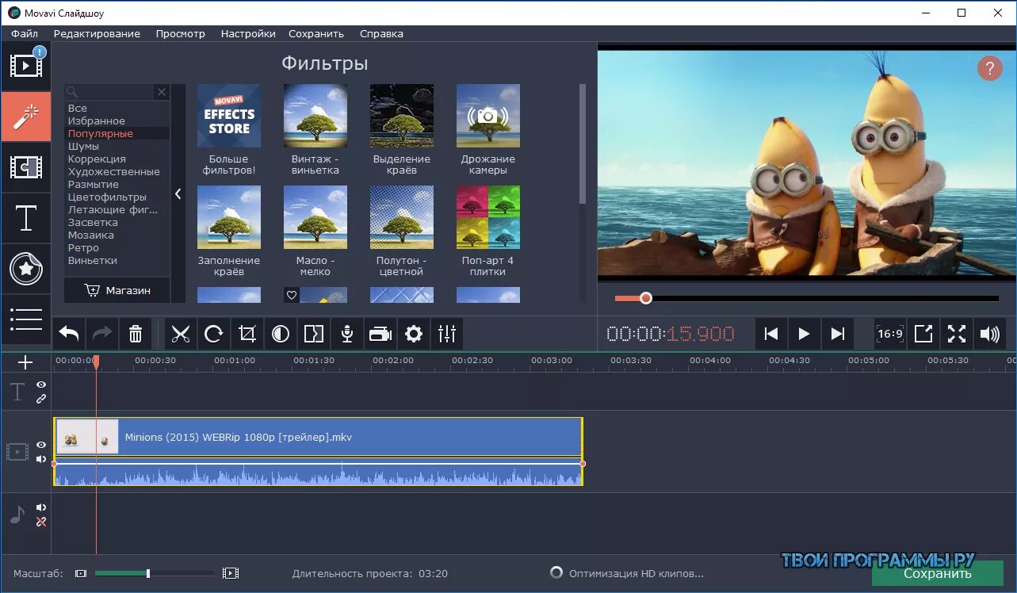Split clip with the scissors tool
This screenshot has height=593, width=1017.
(181, 334)
